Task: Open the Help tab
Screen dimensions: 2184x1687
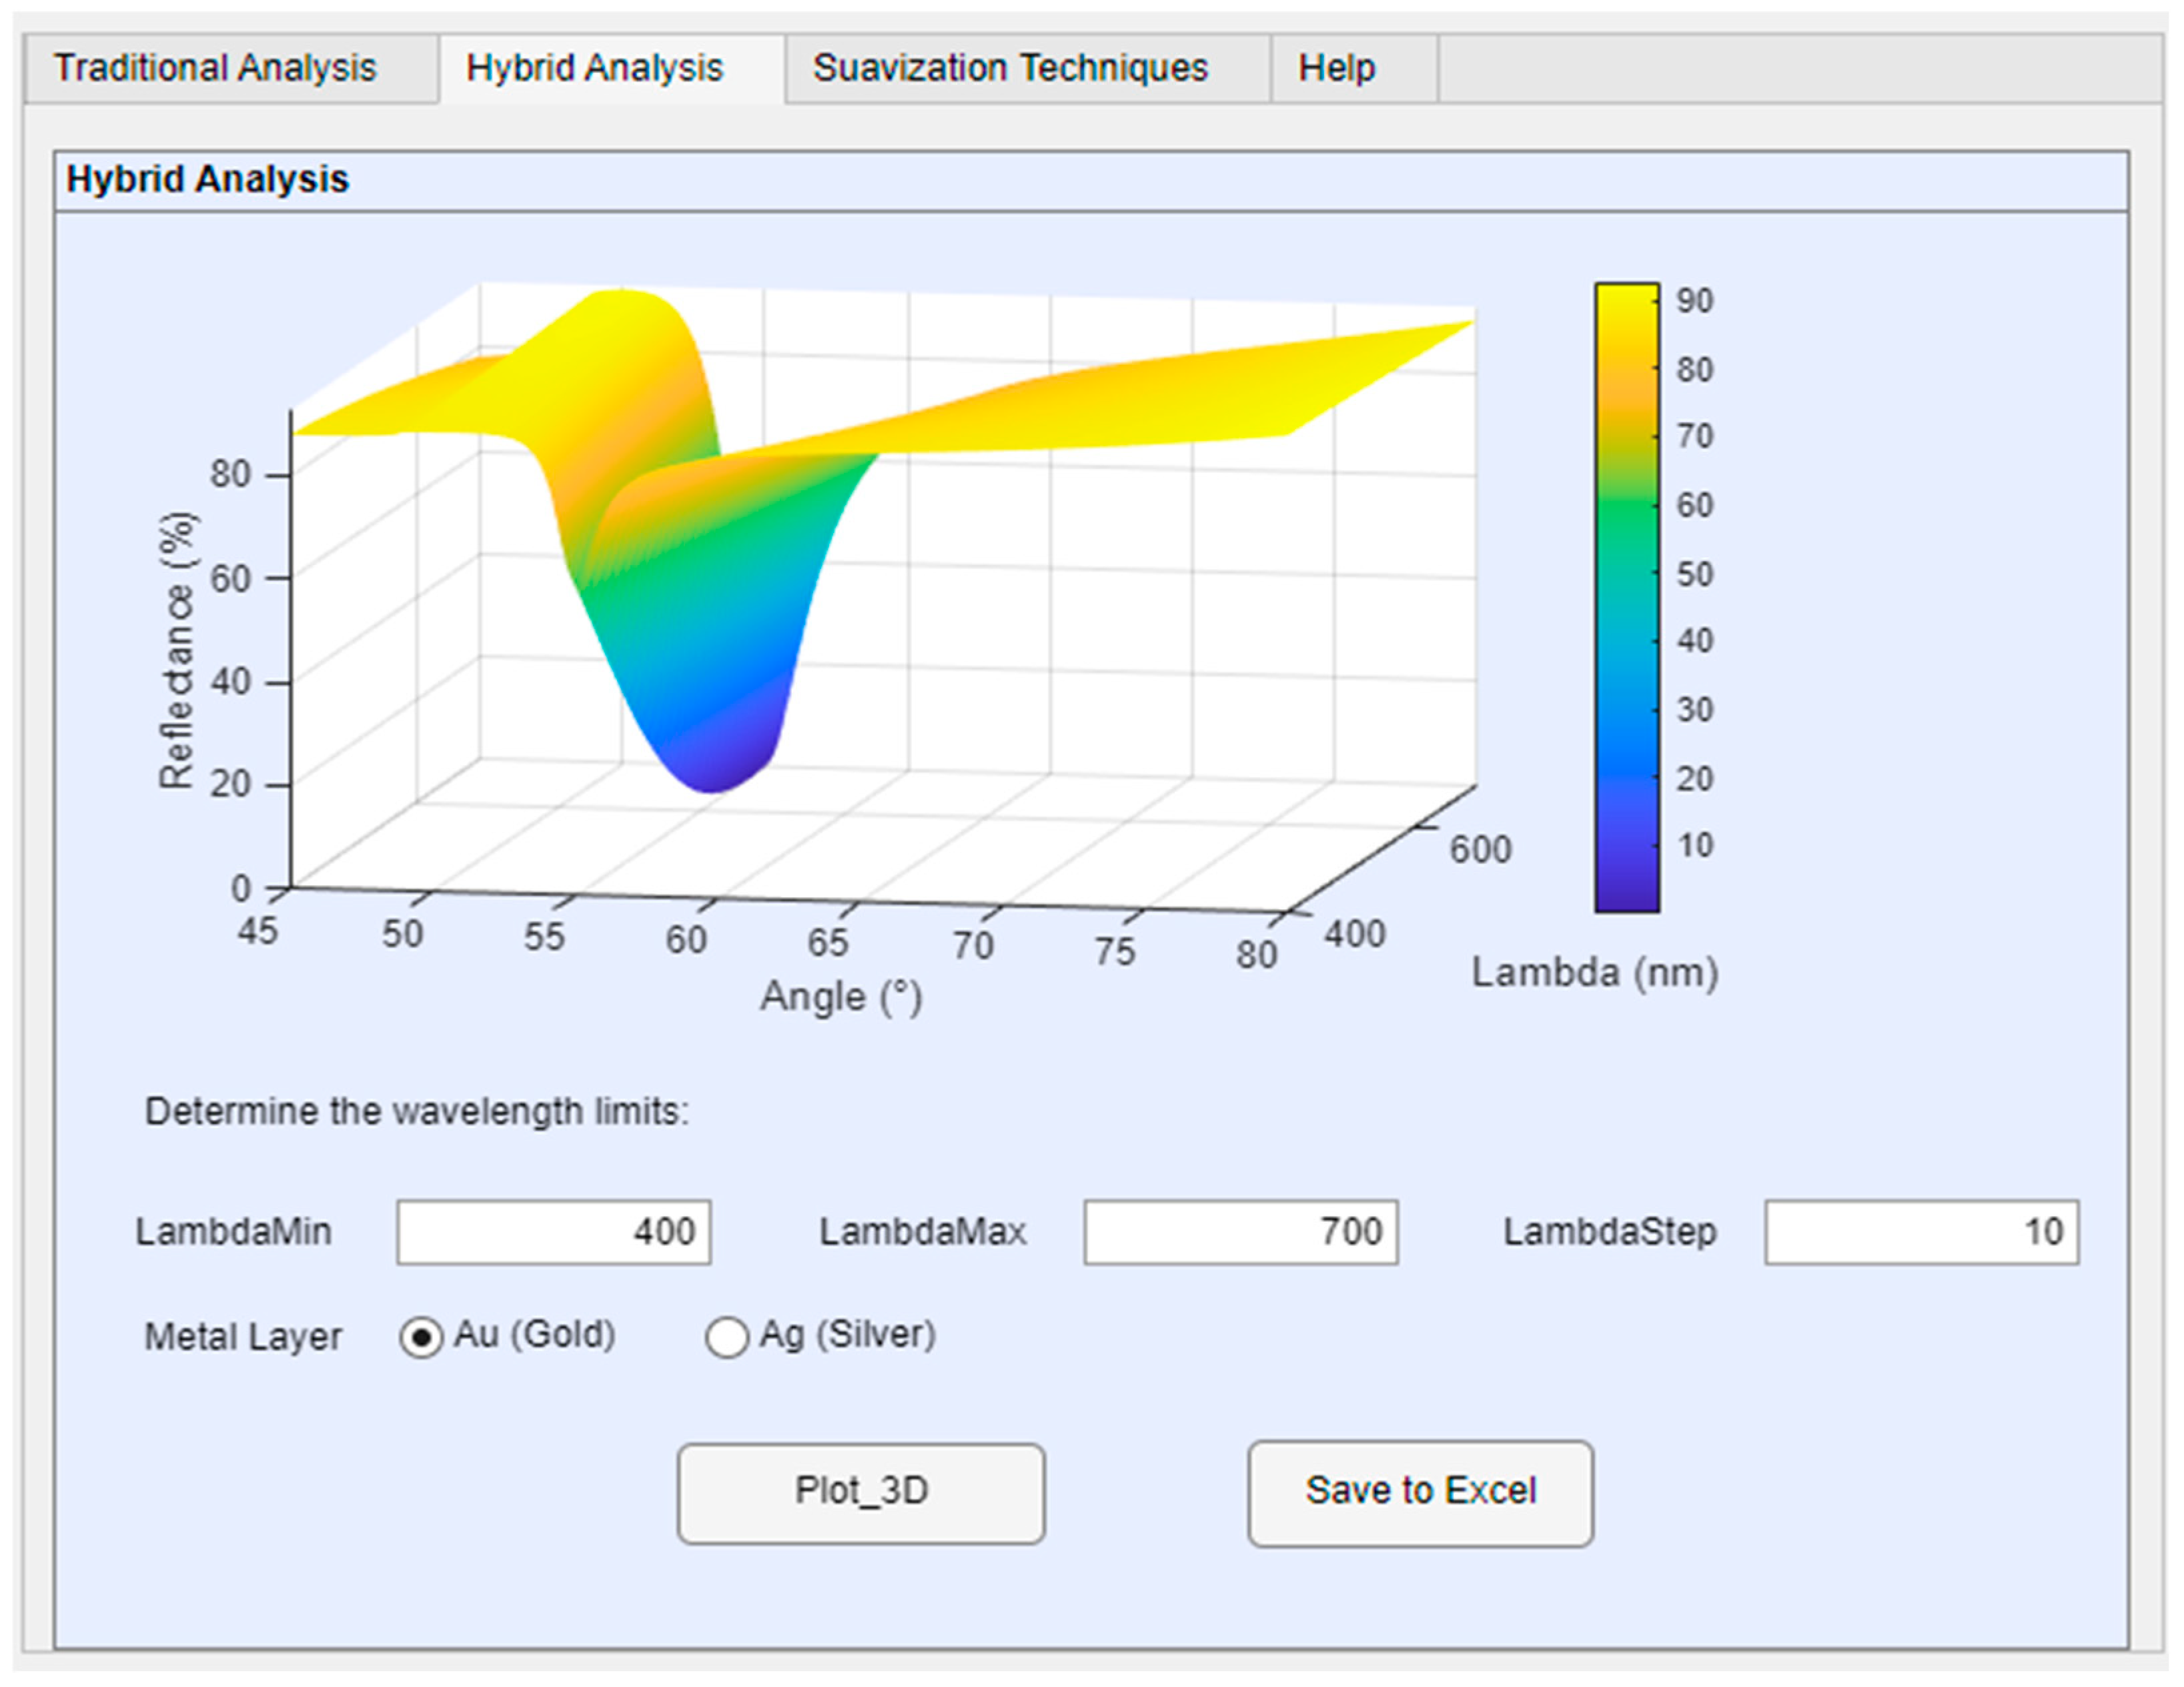Action: click(1337, 68)
